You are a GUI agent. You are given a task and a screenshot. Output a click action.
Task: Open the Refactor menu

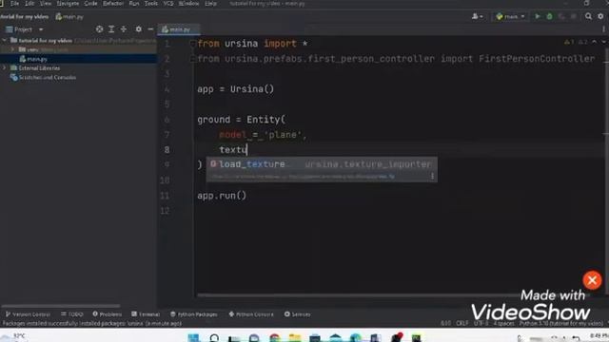[x=113, y=4]
